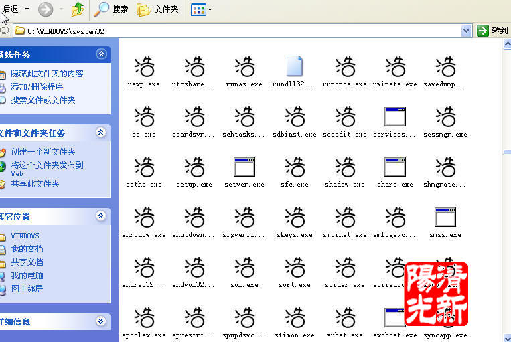Select the shrpubw.exe file icon
This screenshot has height=342, width=511.
(144, 217)
